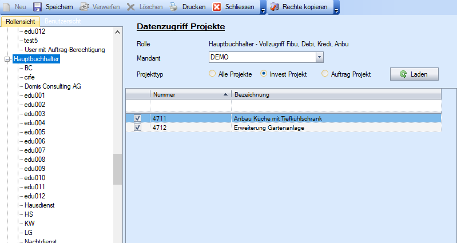Select LG in the tree
457x243 pixels.
[x=29, y=233]
